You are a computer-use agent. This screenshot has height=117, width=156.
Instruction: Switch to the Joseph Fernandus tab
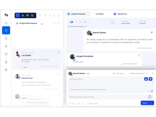click(78, 14)
